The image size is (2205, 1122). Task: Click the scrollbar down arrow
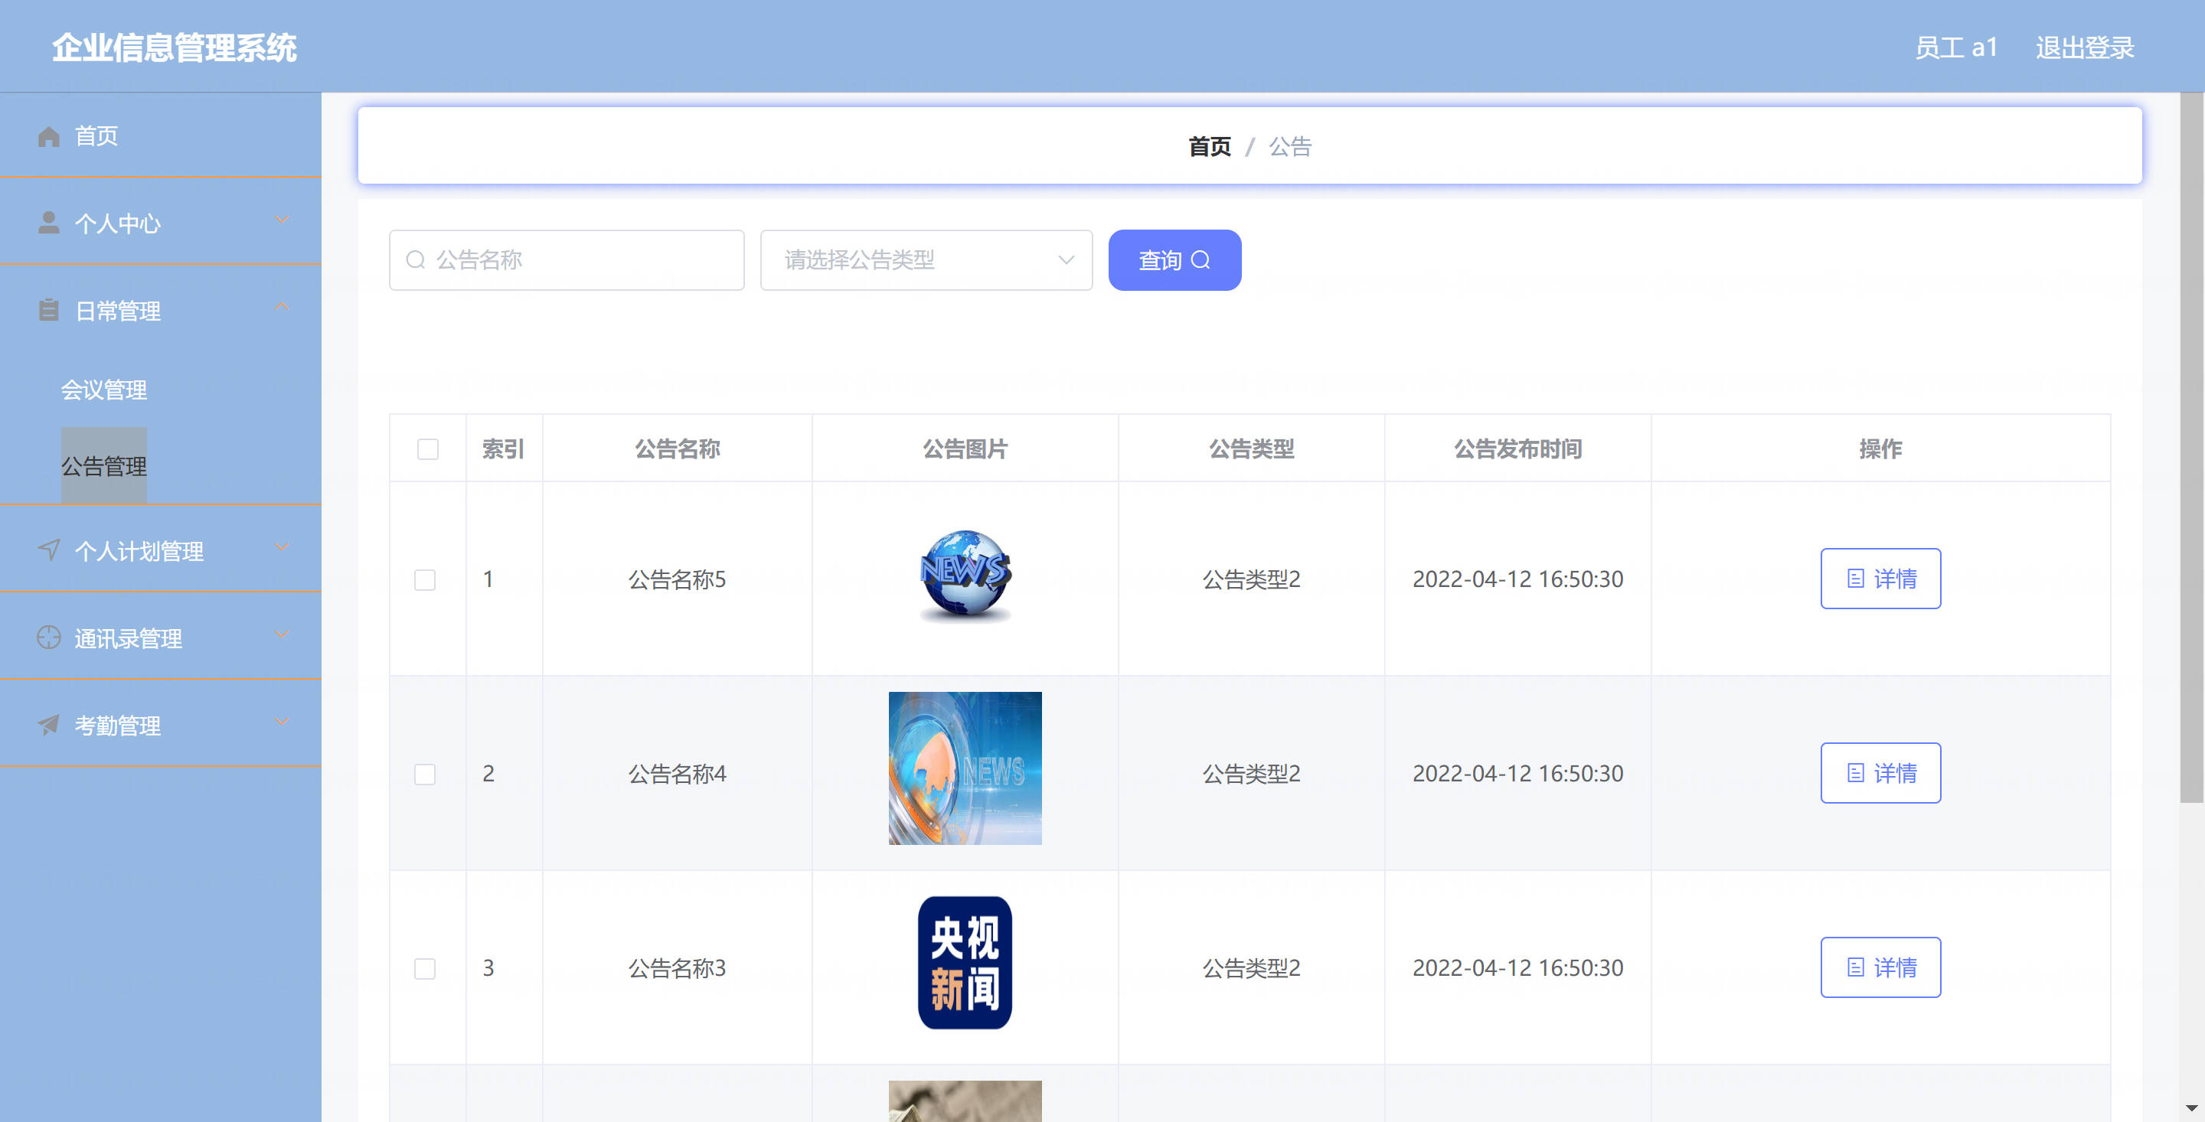[x=2191, y=1108]
